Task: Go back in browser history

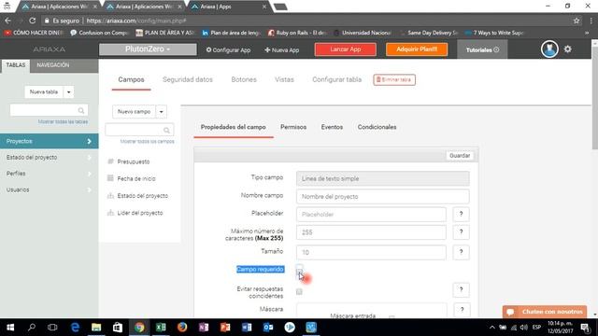Action: 8,21
